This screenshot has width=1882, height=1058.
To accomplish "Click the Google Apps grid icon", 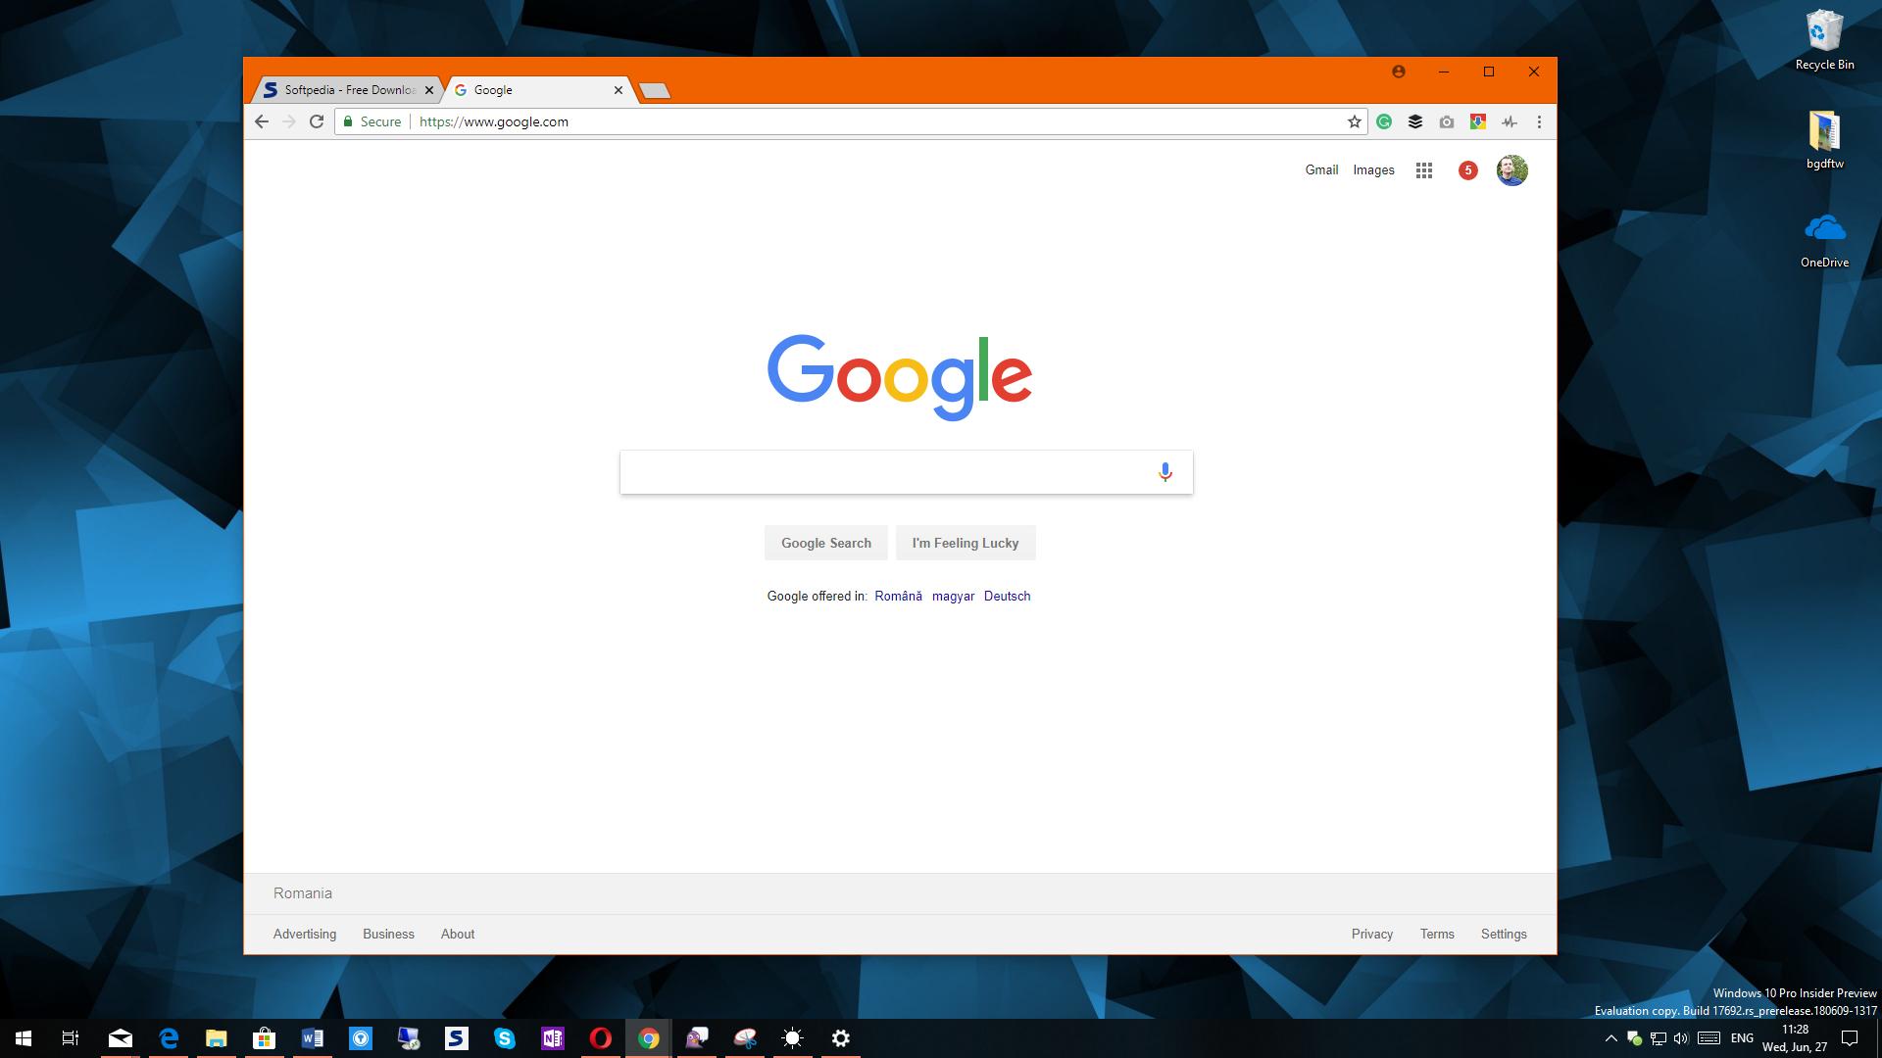I will [x=1423, y=169].
